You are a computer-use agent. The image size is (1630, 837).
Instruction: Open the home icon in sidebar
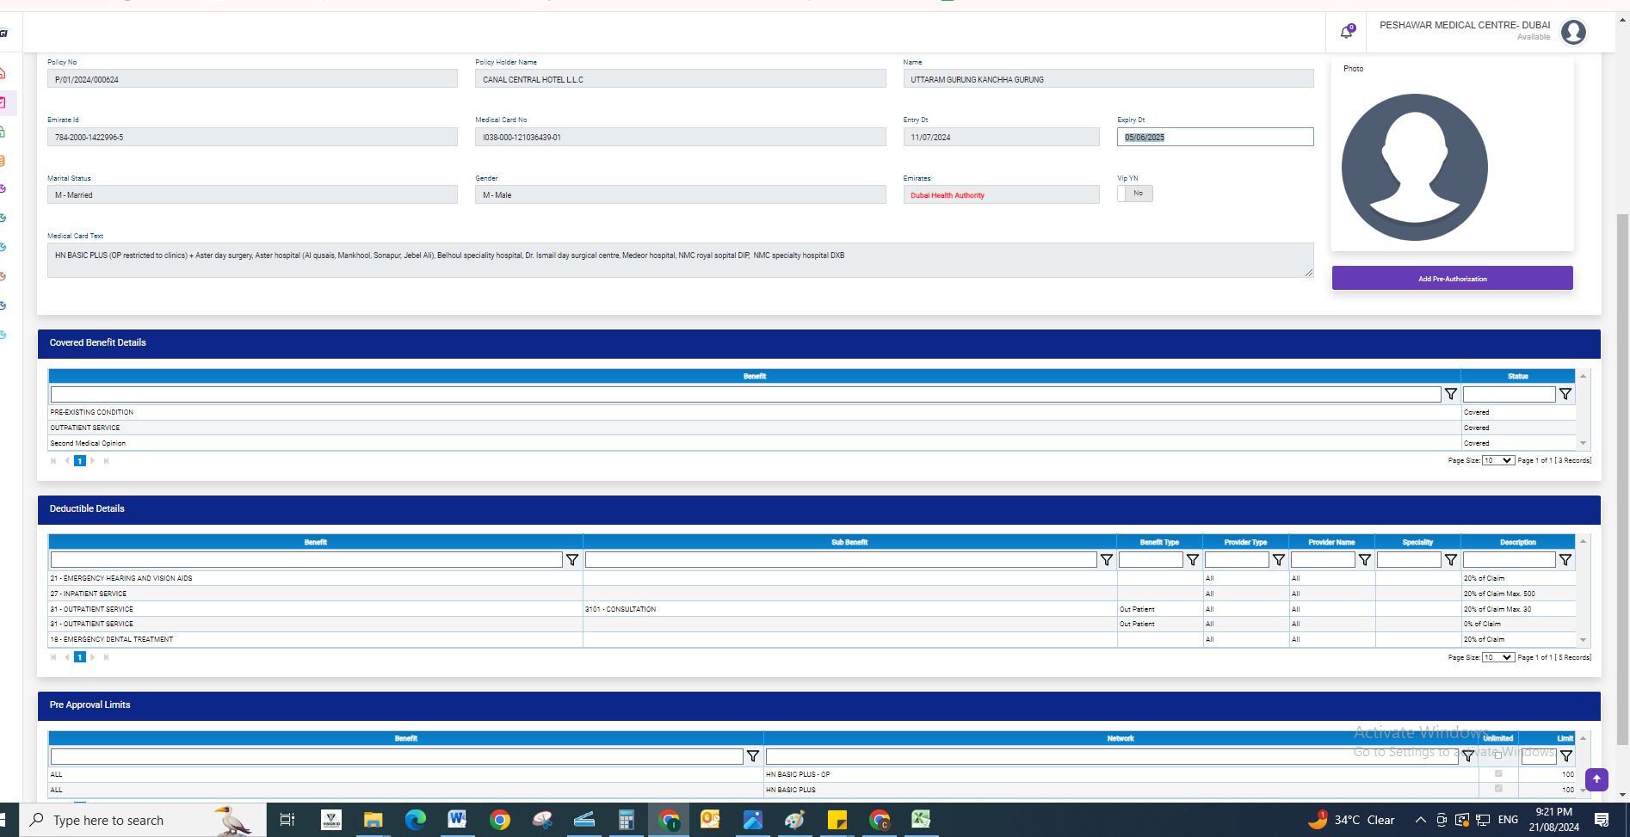pos(3,73)
